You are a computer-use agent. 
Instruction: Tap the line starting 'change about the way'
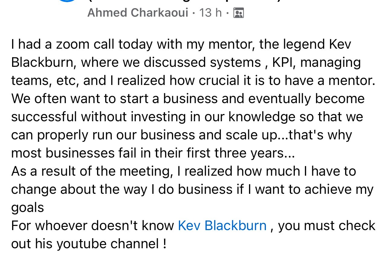click(192, 190)
